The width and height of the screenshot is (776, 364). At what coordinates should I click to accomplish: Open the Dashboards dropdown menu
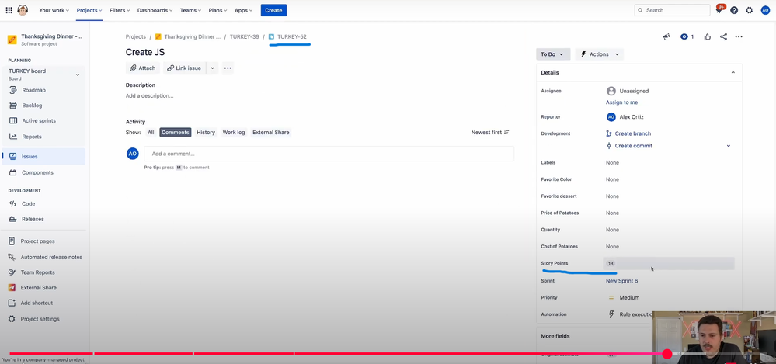point(155,10)
